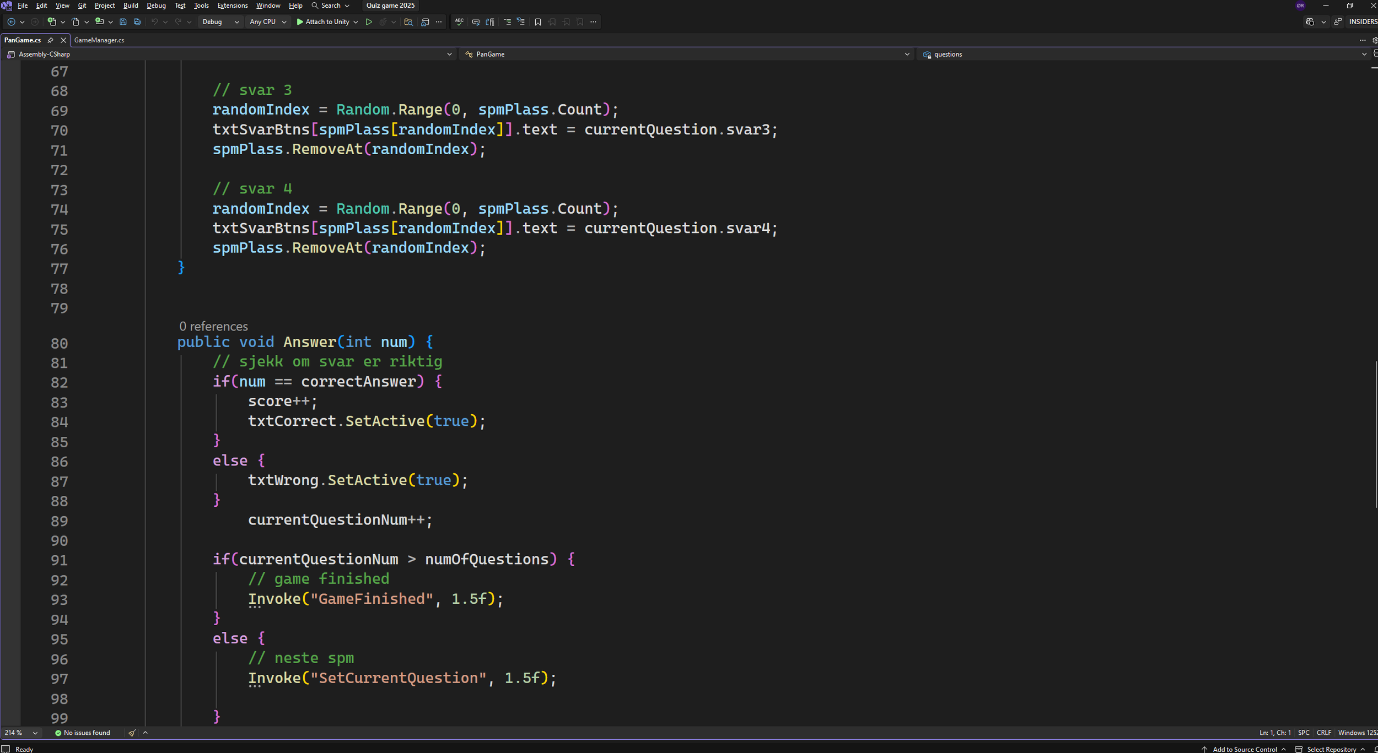Click the Save file icon
Screen dimensions: 1378x753
pos(123,22)
